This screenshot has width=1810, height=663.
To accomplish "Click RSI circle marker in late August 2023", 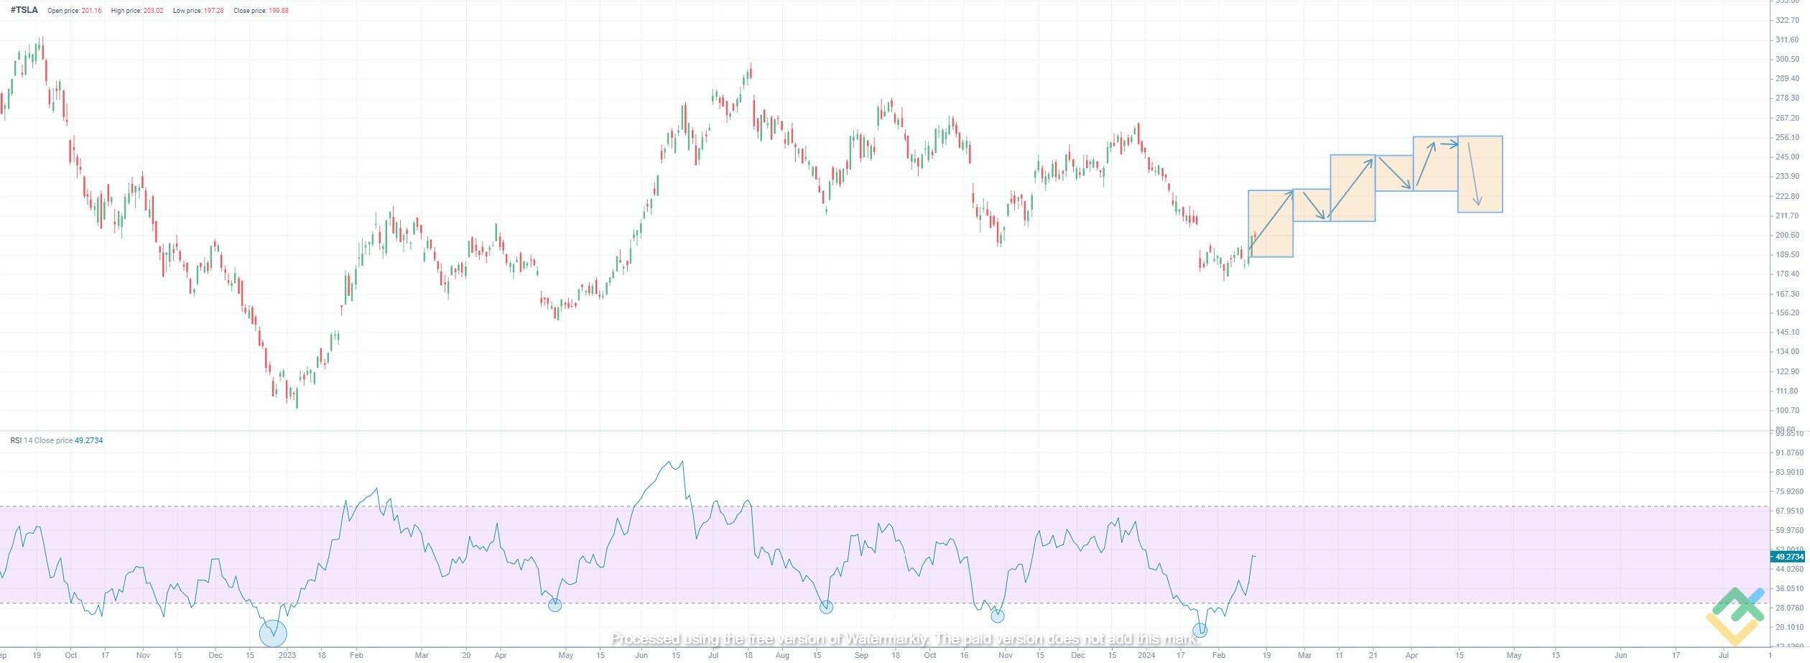I will click(x=827, y=607).
